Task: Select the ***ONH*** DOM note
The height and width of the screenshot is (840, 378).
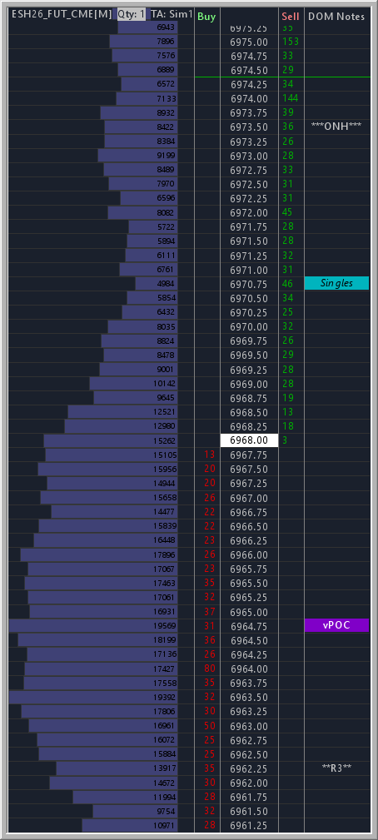Action: 336,127
